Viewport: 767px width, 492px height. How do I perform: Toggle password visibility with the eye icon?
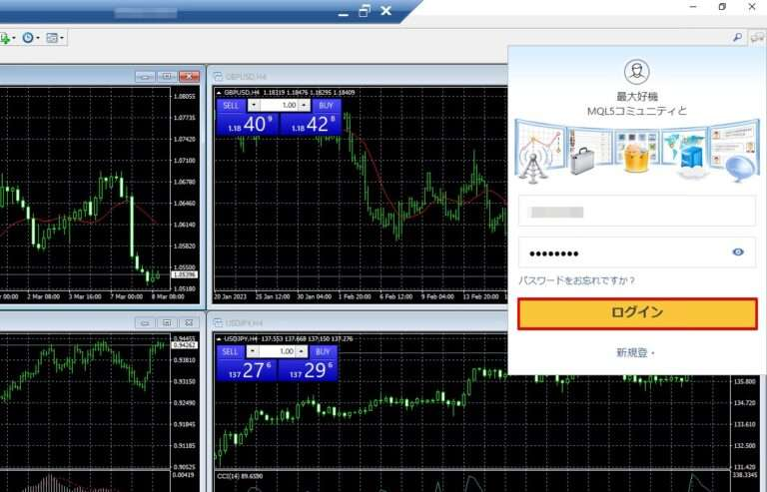pos(738,252)
